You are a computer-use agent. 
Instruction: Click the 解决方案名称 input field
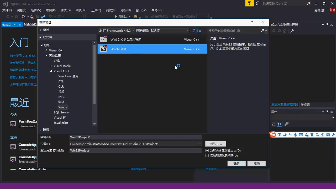(135, 150)
